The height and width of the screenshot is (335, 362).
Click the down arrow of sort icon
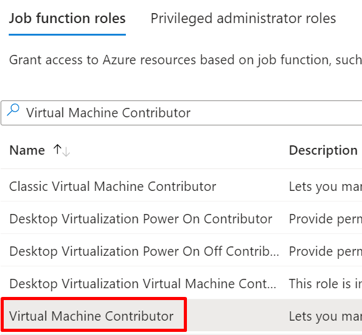click(66, 152)
